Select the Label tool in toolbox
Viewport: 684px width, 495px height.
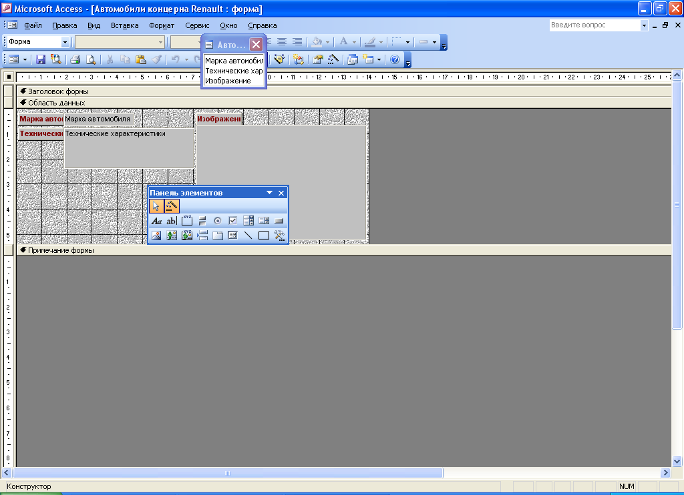pos(156,221)
